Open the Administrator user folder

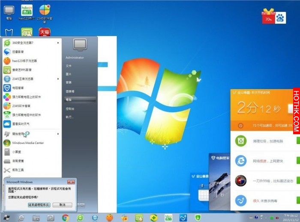75,57
